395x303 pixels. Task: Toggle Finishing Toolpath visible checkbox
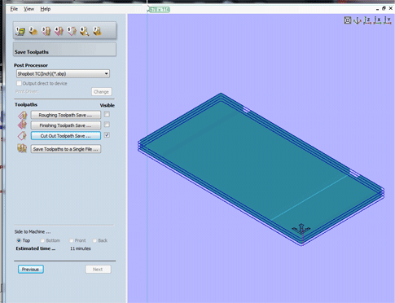point(107,125)
